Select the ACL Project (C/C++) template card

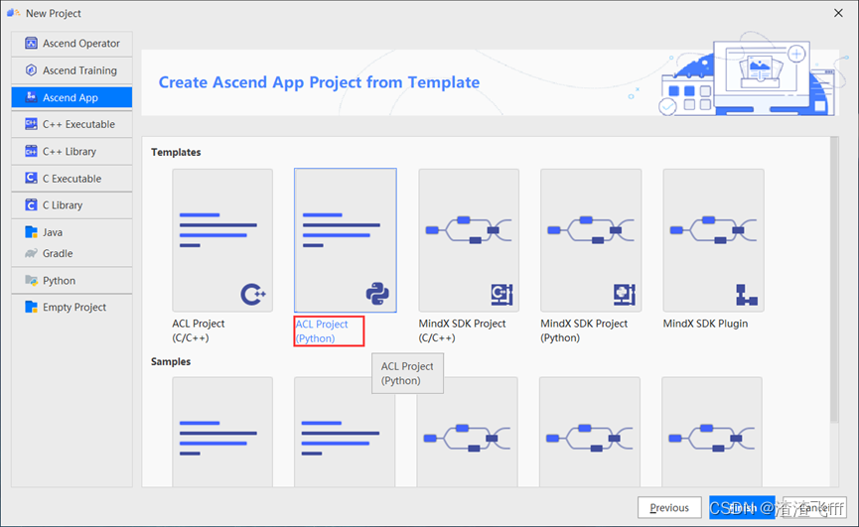tap(222, 240)
